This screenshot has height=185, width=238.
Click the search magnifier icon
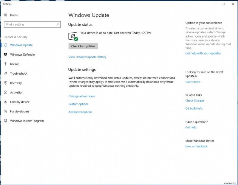(x=58, y=24)
